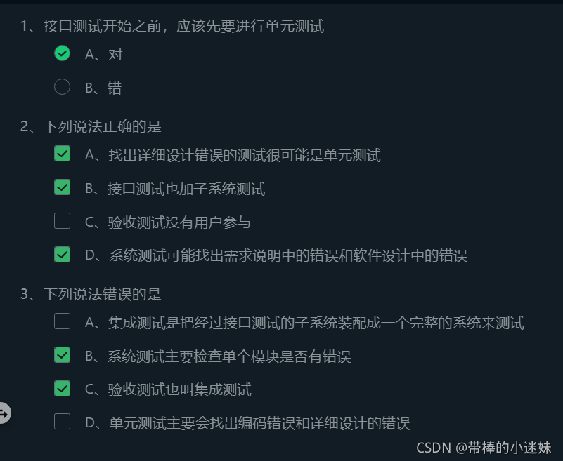The image size is (563, 461).
Task: Click the arrow icon at left edge
Action: (x=4, y=413)
